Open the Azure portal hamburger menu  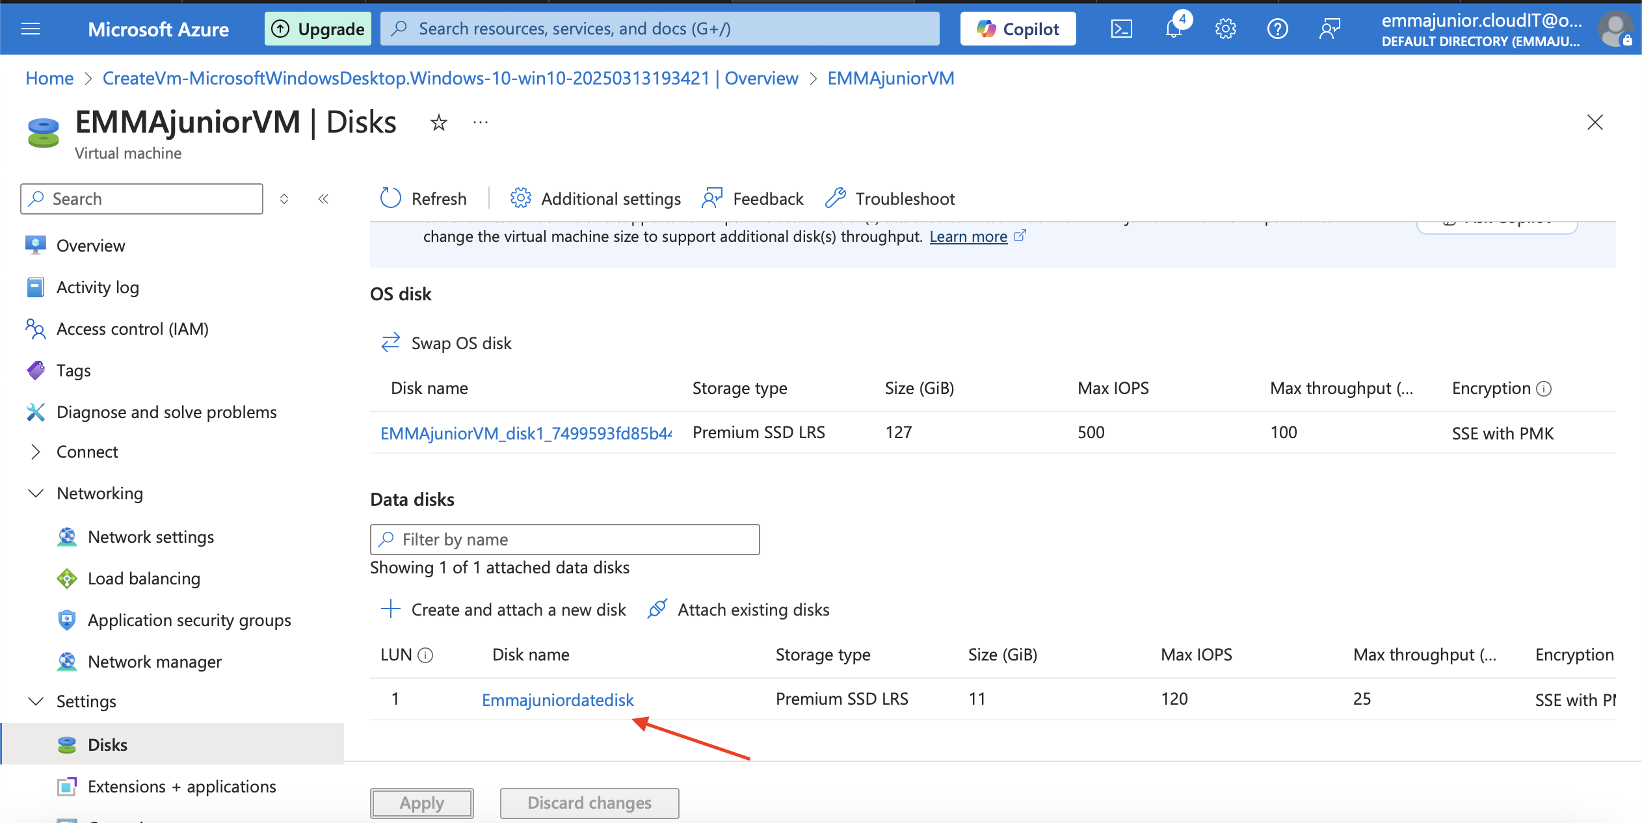click(x=31, y=29)
